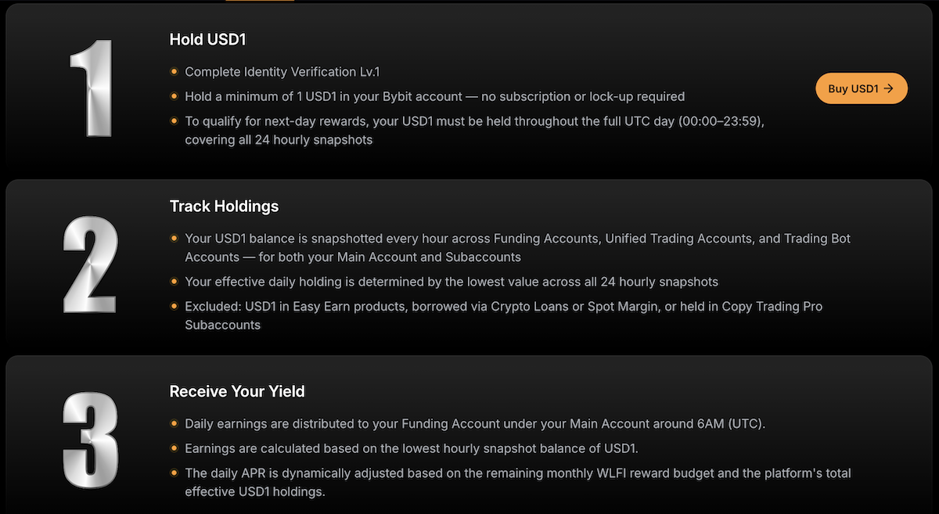Click orange bullet beside To qualify for next-day

point(174,122)
